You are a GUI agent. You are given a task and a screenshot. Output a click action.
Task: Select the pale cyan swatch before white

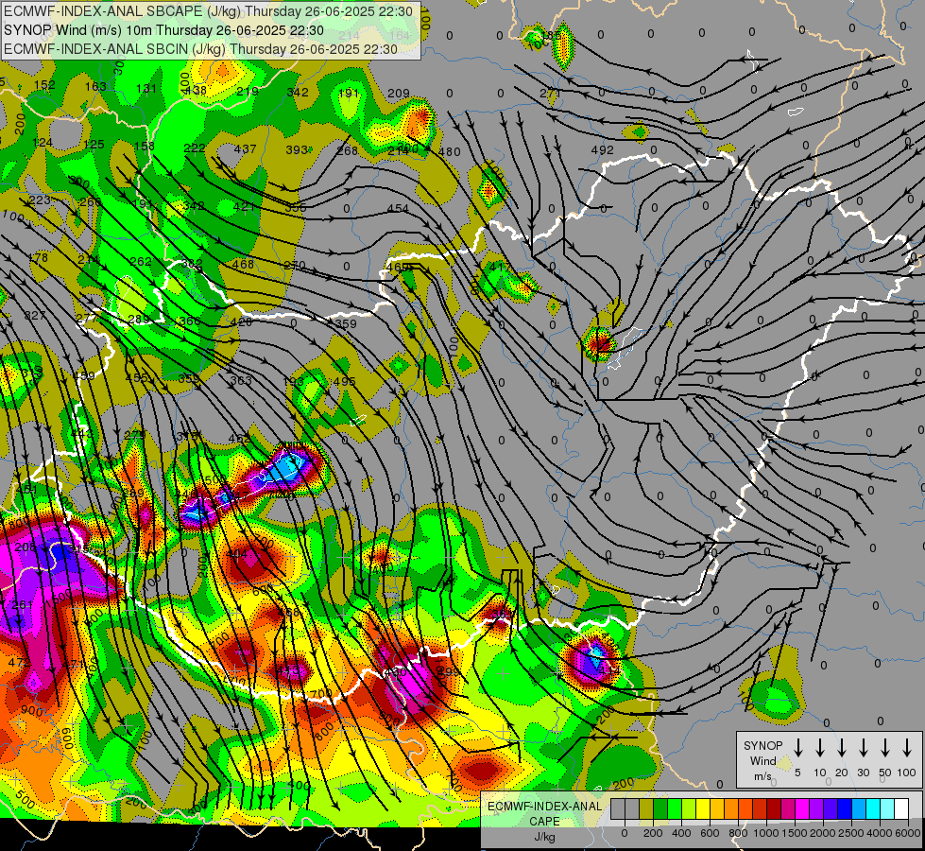point(888,809)
